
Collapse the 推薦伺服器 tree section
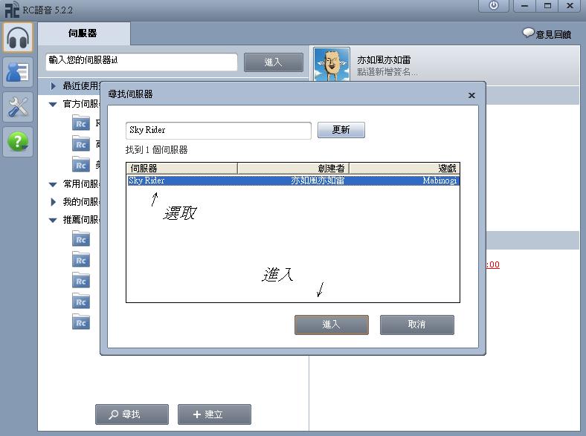pos(53,221)
